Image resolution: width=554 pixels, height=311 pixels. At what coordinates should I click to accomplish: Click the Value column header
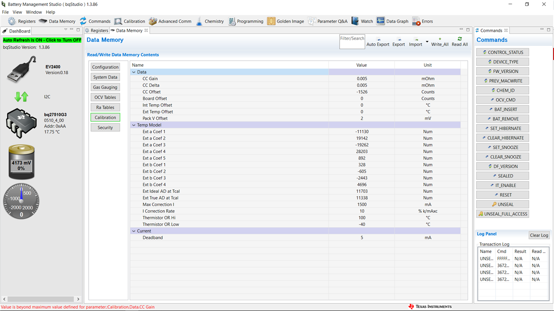tap(362, 65)
